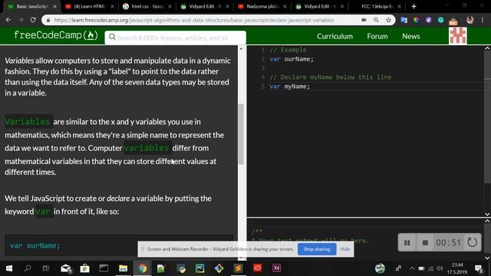
Task: Open the Forum link
Action: point(377,36)
